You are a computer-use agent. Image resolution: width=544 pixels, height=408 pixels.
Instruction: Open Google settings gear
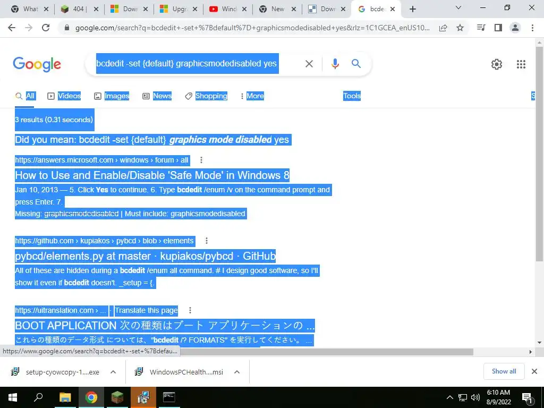click(x=497, y=64)
